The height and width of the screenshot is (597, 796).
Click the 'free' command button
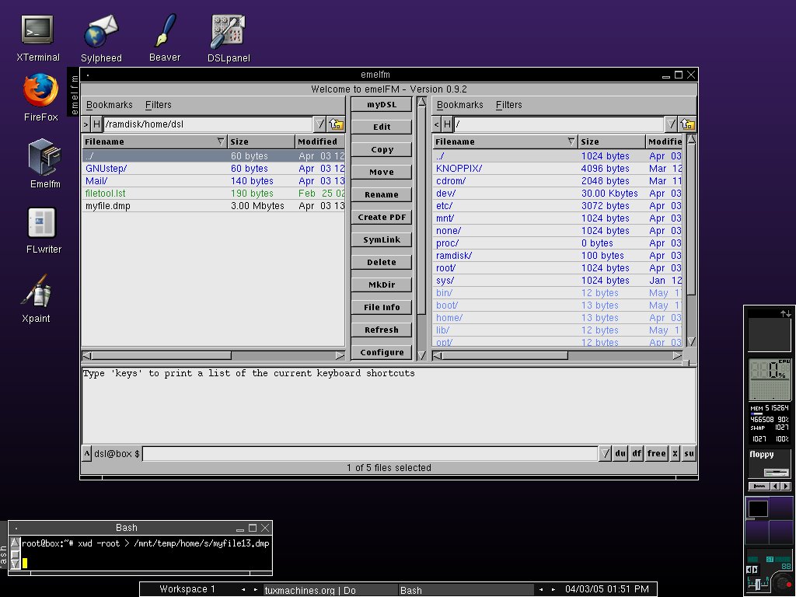point(656,453)
